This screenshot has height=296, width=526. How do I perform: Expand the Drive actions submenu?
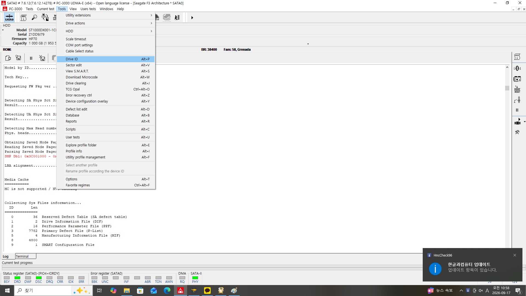[106, 23]
